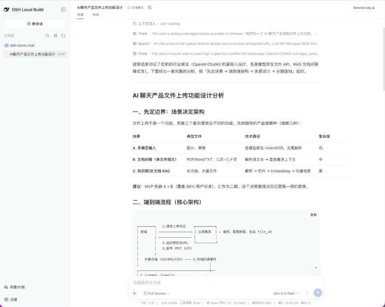Click the 复杂度 table column header

coord(324,136)
